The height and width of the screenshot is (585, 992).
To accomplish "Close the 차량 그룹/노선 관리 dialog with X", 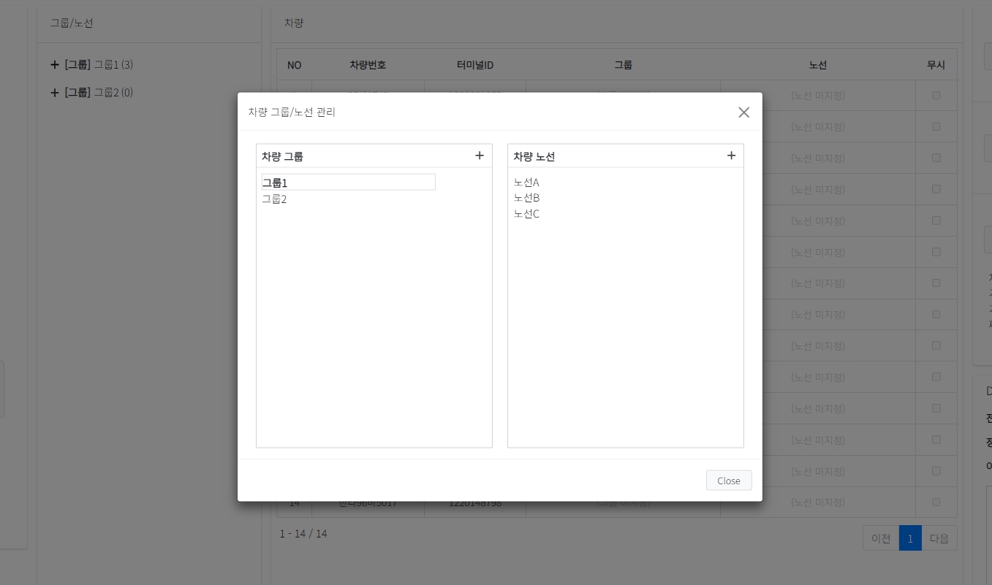I will coord(743,112).
